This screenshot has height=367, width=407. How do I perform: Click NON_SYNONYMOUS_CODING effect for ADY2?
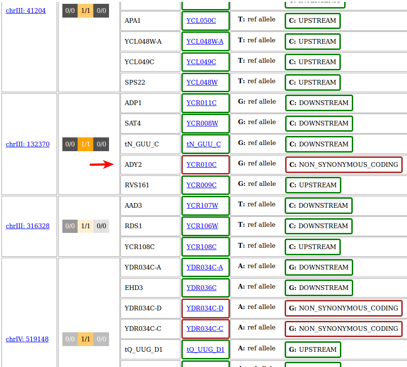pyautogui.click(x=344, y=164)
